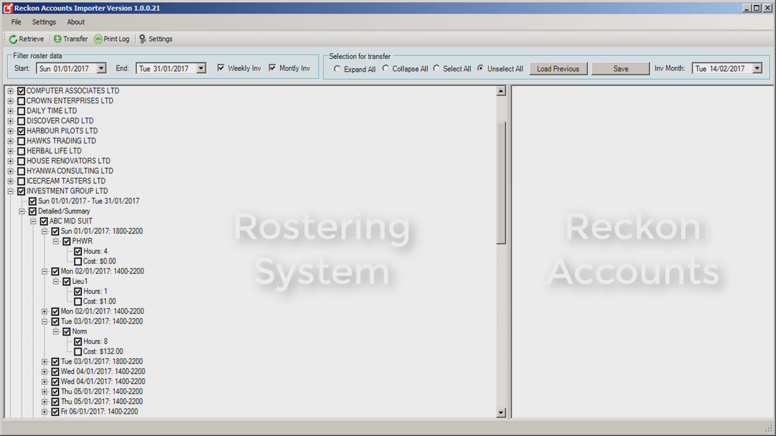This screenshot has height=436, width=776.
Task: Select the Collapse All radio button
Action: point(386,69)
